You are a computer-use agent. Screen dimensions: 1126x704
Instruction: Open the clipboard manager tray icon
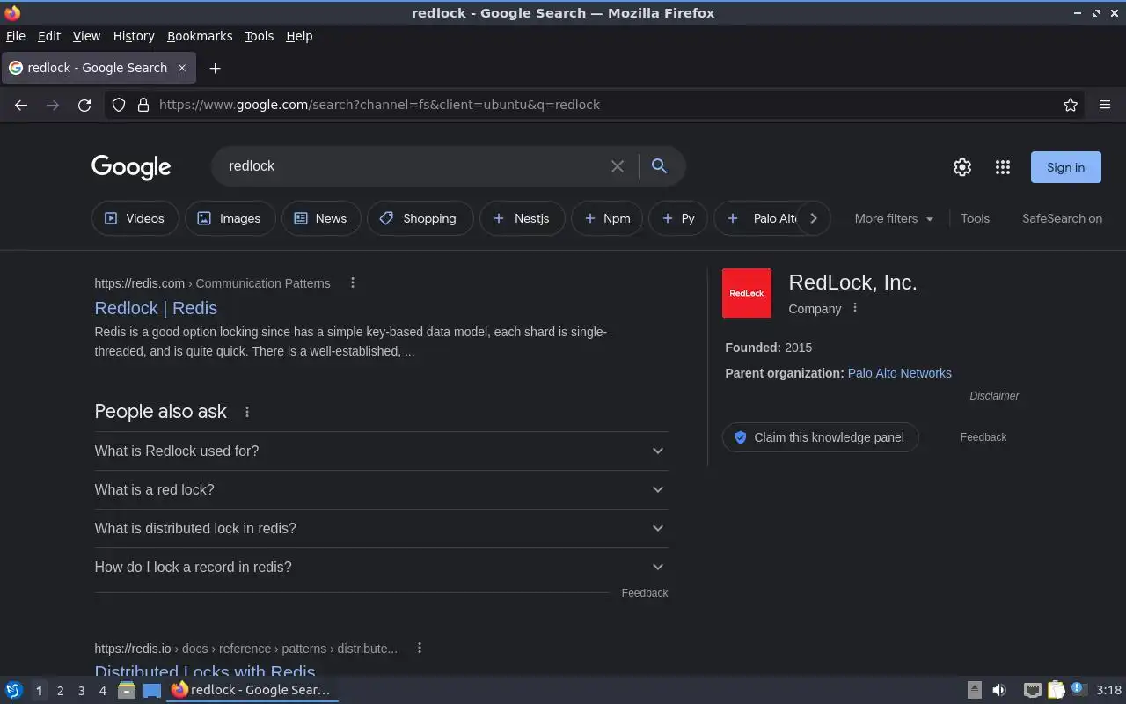tap(1057, 690)
